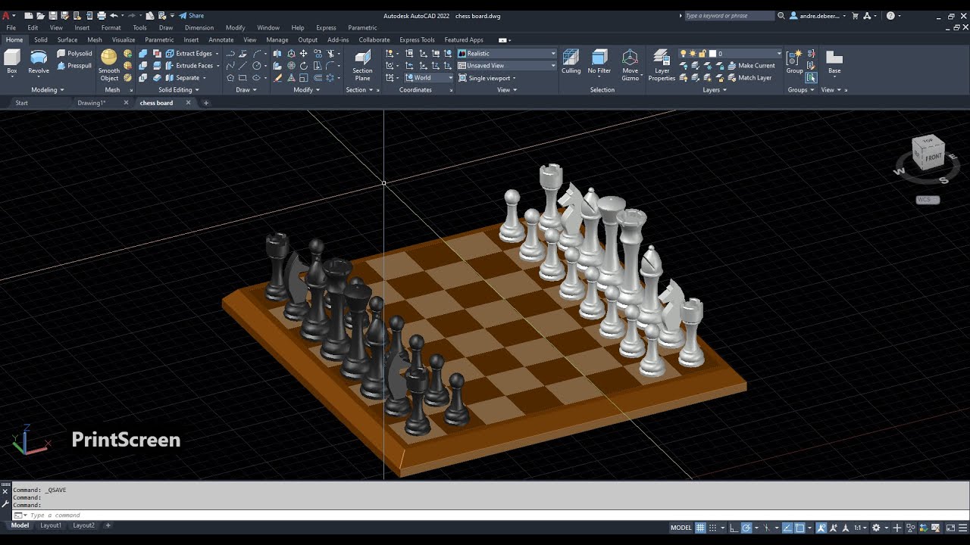Expand the Layers panel
The height and width of the screenshot is (545, 970).
coord(715,90)
